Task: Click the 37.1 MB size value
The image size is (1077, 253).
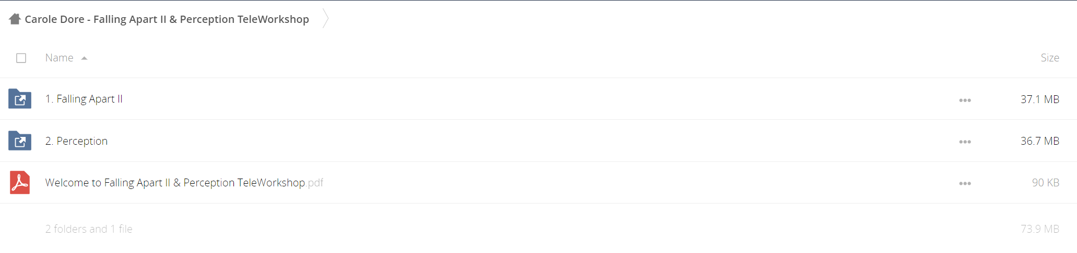Action: pyautogui.click(x=1040, y=99)
